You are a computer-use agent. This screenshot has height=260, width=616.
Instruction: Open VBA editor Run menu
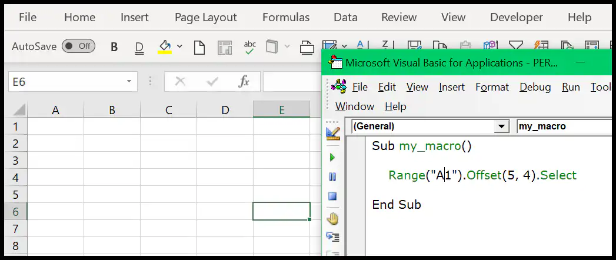coord(571,87)
